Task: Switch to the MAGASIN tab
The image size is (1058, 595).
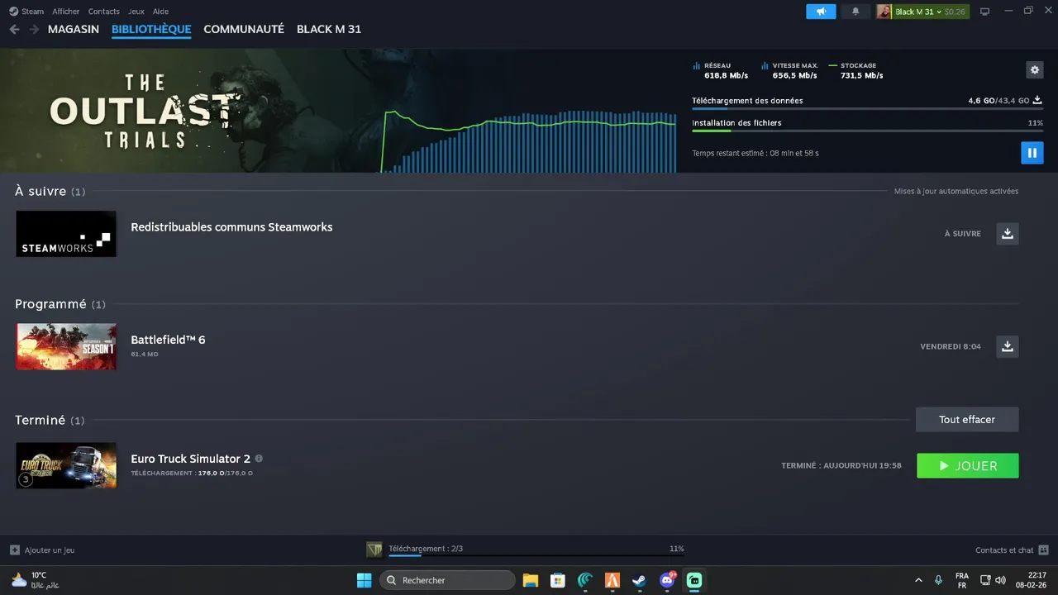Action: (74, 29)
